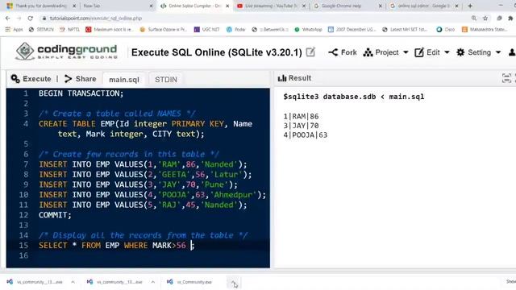Switch to Live streaming YouTube tab
516x290 pixels.
[271, 6]
